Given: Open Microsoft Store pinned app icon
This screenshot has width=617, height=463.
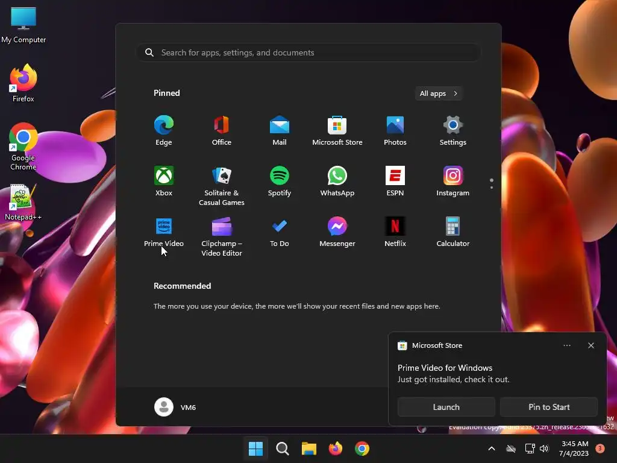Looking at the screenshot, I should coord(337,131).
